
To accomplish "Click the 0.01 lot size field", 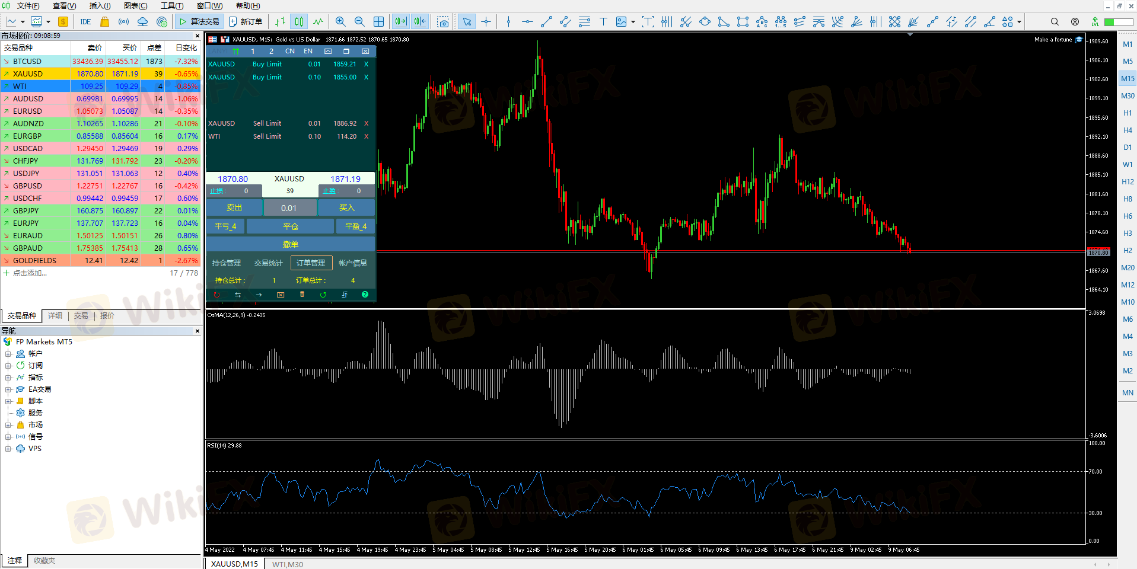I will pos(289,208).
